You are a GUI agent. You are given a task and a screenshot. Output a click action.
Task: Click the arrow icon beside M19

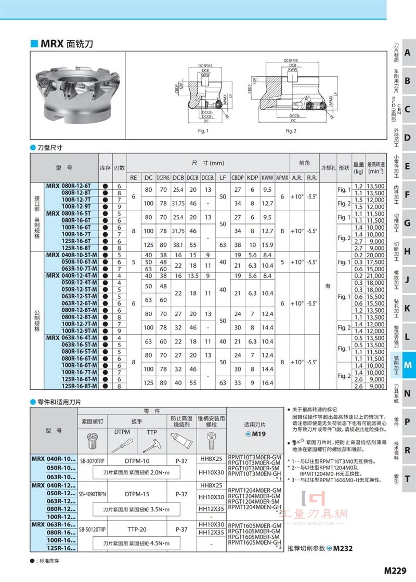point(248,433)
